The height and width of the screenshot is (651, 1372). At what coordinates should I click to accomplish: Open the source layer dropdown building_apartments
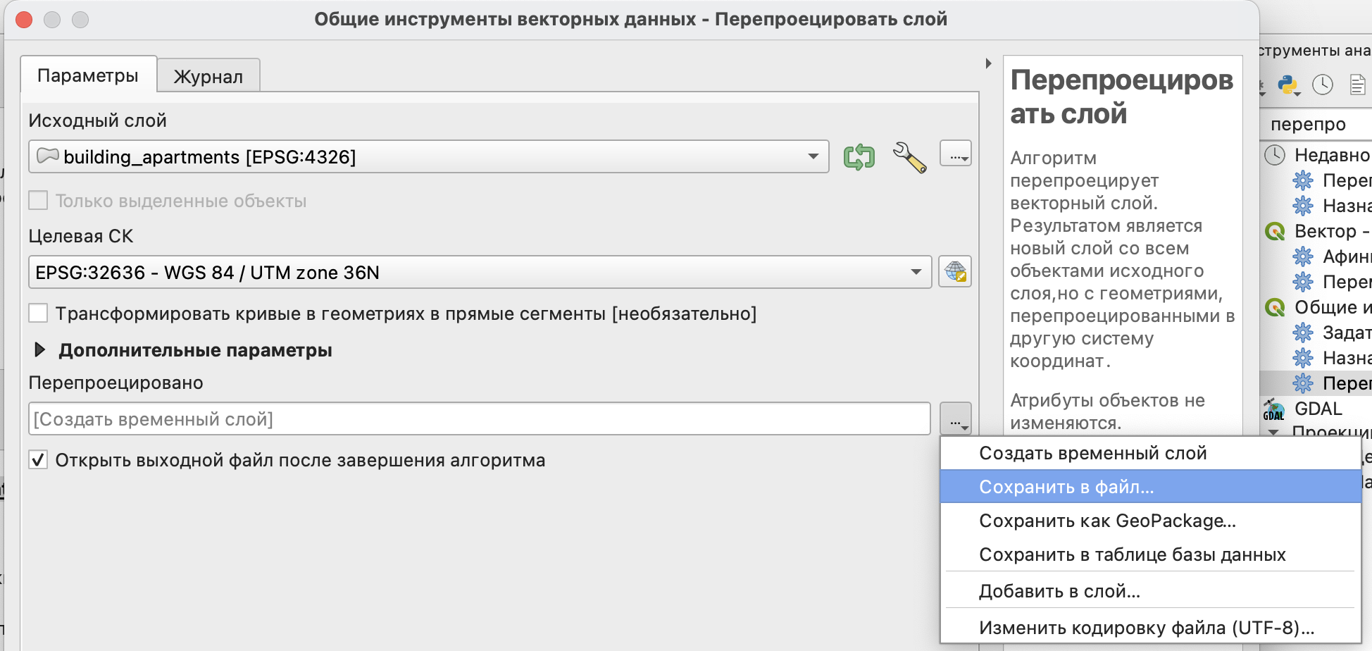(428, 156)
